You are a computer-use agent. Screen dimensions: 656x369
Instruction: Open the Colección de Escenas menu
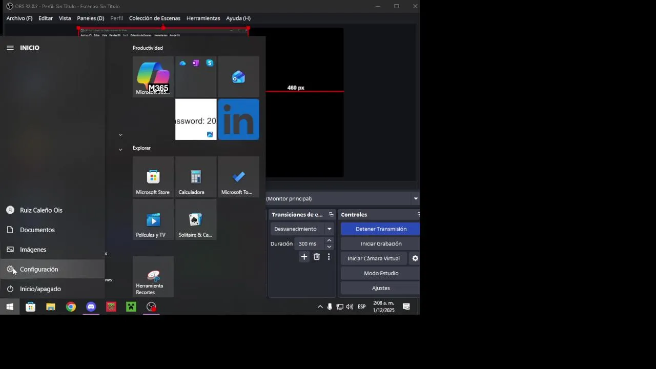(155, 18)
